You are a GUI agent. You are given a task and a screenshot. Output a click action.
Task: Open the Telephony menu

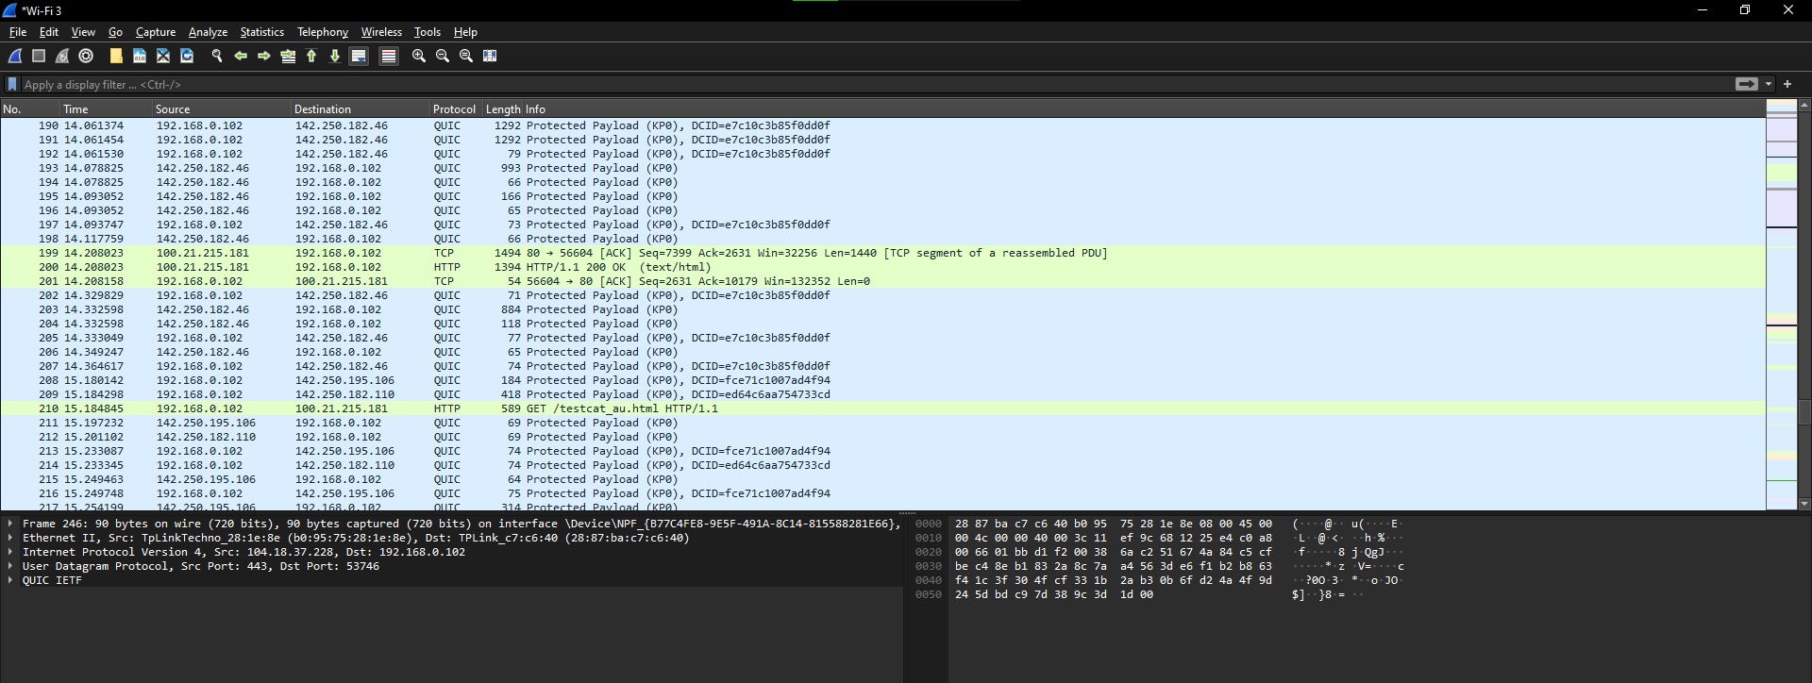point(323,32)
